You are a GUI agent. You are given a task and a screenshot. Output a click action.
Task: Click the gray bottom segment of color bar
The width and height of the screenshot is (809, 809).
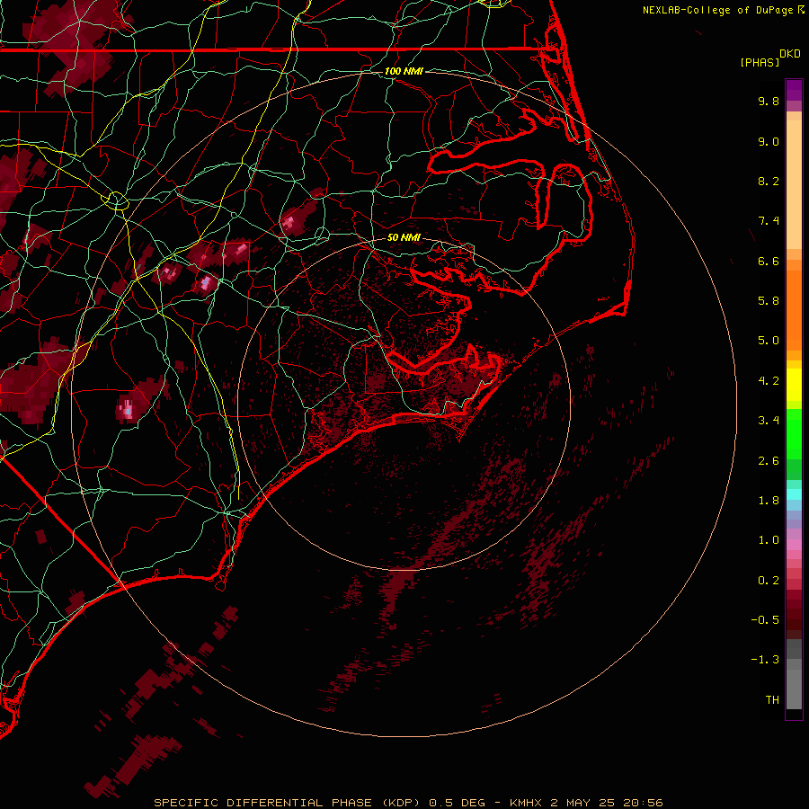pos(794,689)
